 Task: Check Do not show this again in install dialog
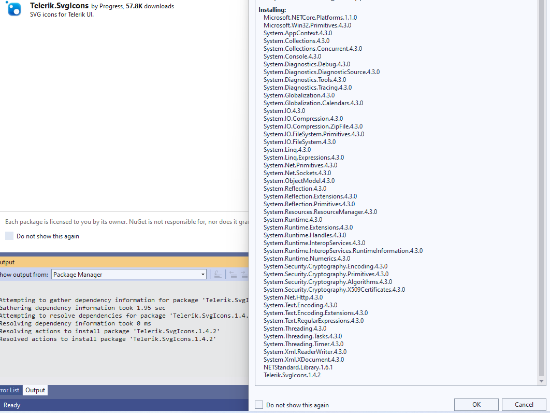(x=258, y=405)
